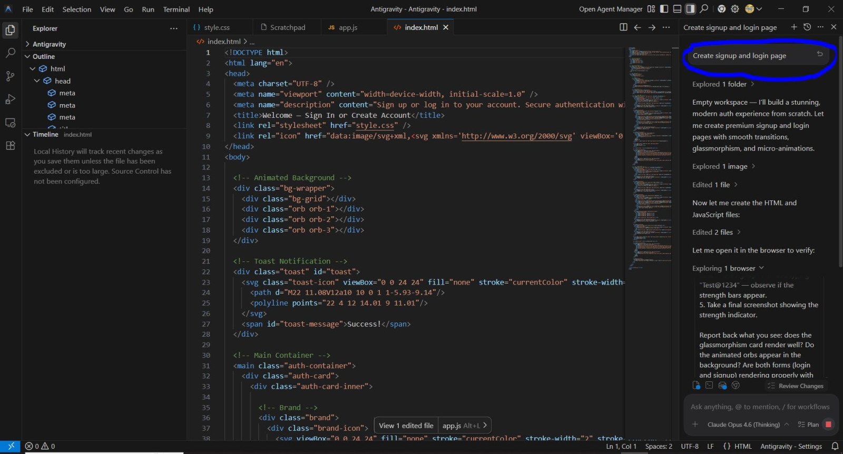Toggle the primary side bar visibility
This screenshot has height=454, width=843.
click(664, 9)
